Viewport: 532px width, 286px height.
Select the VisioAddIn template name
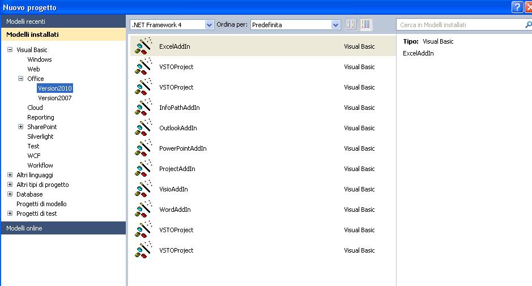point(173,189)
